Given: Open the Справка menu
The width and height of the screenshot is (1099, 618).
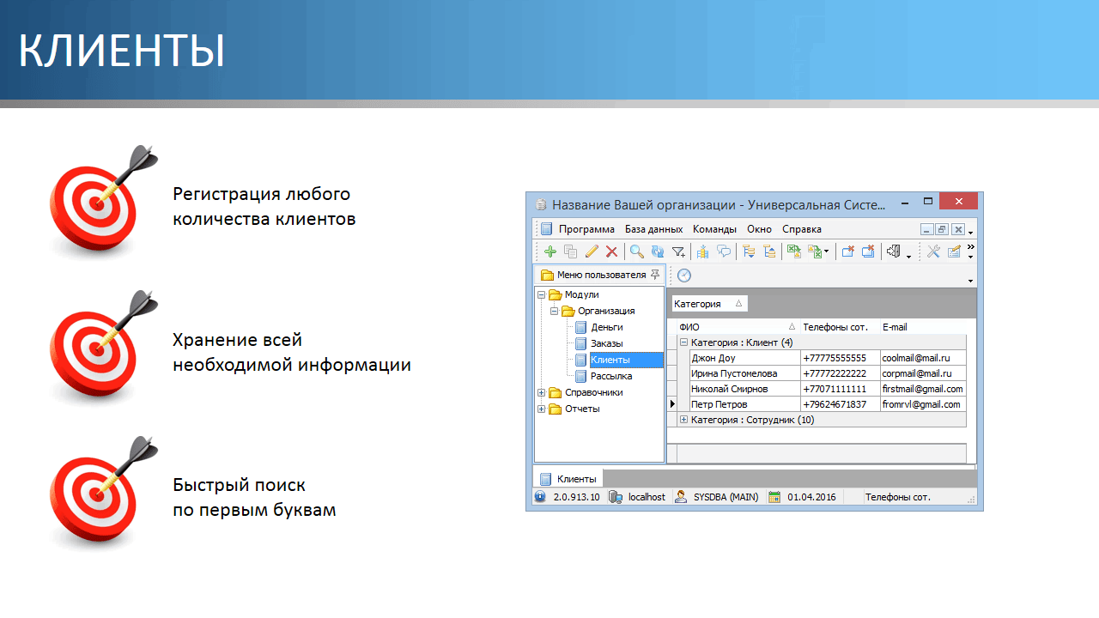Looking at the screenshot, I should click(x=802, y=229).
